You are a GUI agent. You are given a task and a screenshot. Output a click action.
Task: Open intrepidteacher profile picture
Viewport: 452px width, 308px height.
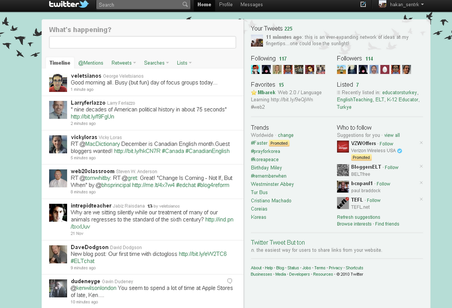[58, 213]
